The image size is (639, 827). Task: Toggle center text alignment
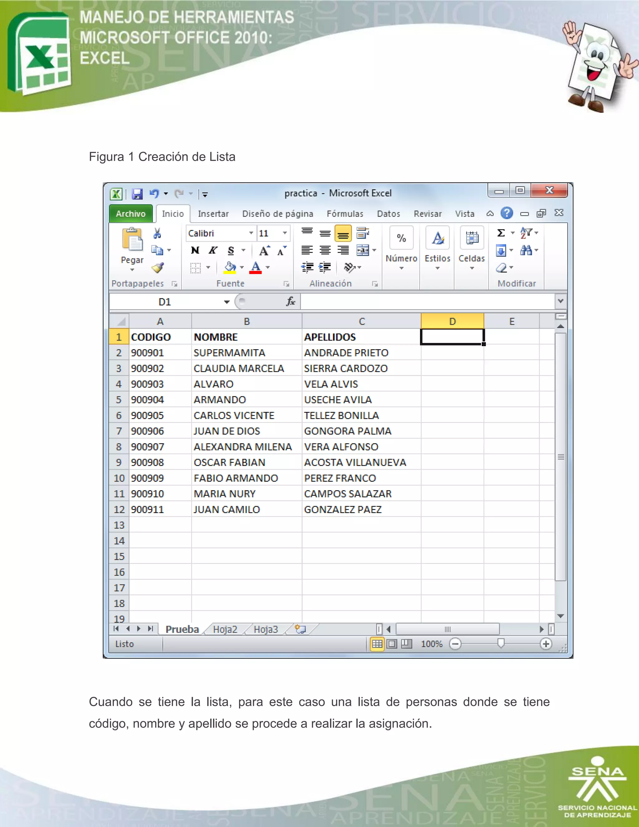pyautogui.click(x=325, y=250)
